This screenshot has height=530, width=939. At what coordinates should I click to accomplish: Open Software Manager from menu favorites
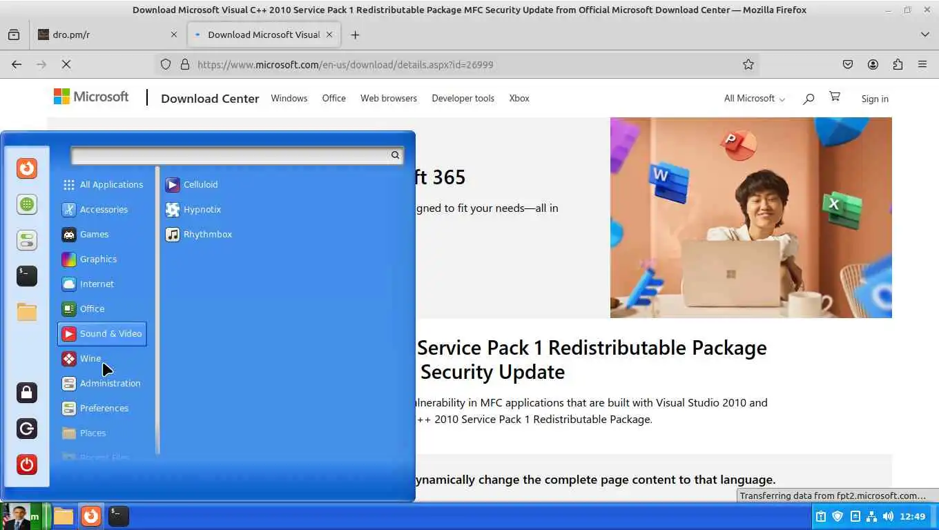coord(26,204)
